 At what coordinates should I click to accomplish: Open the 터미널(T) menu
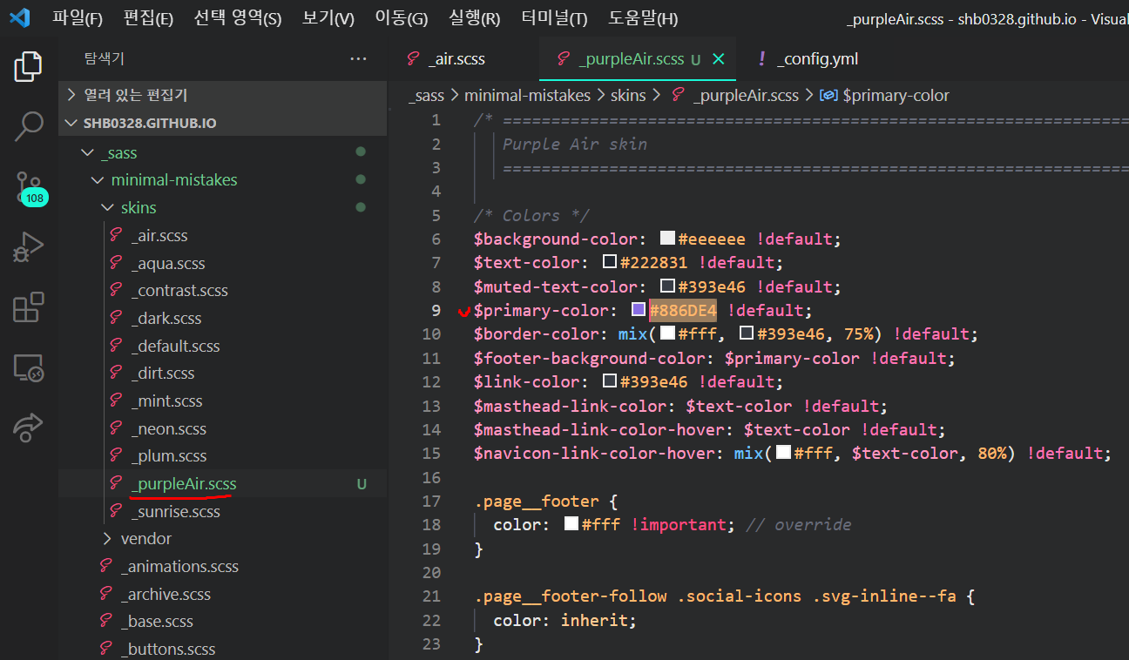tap(555, 18)
